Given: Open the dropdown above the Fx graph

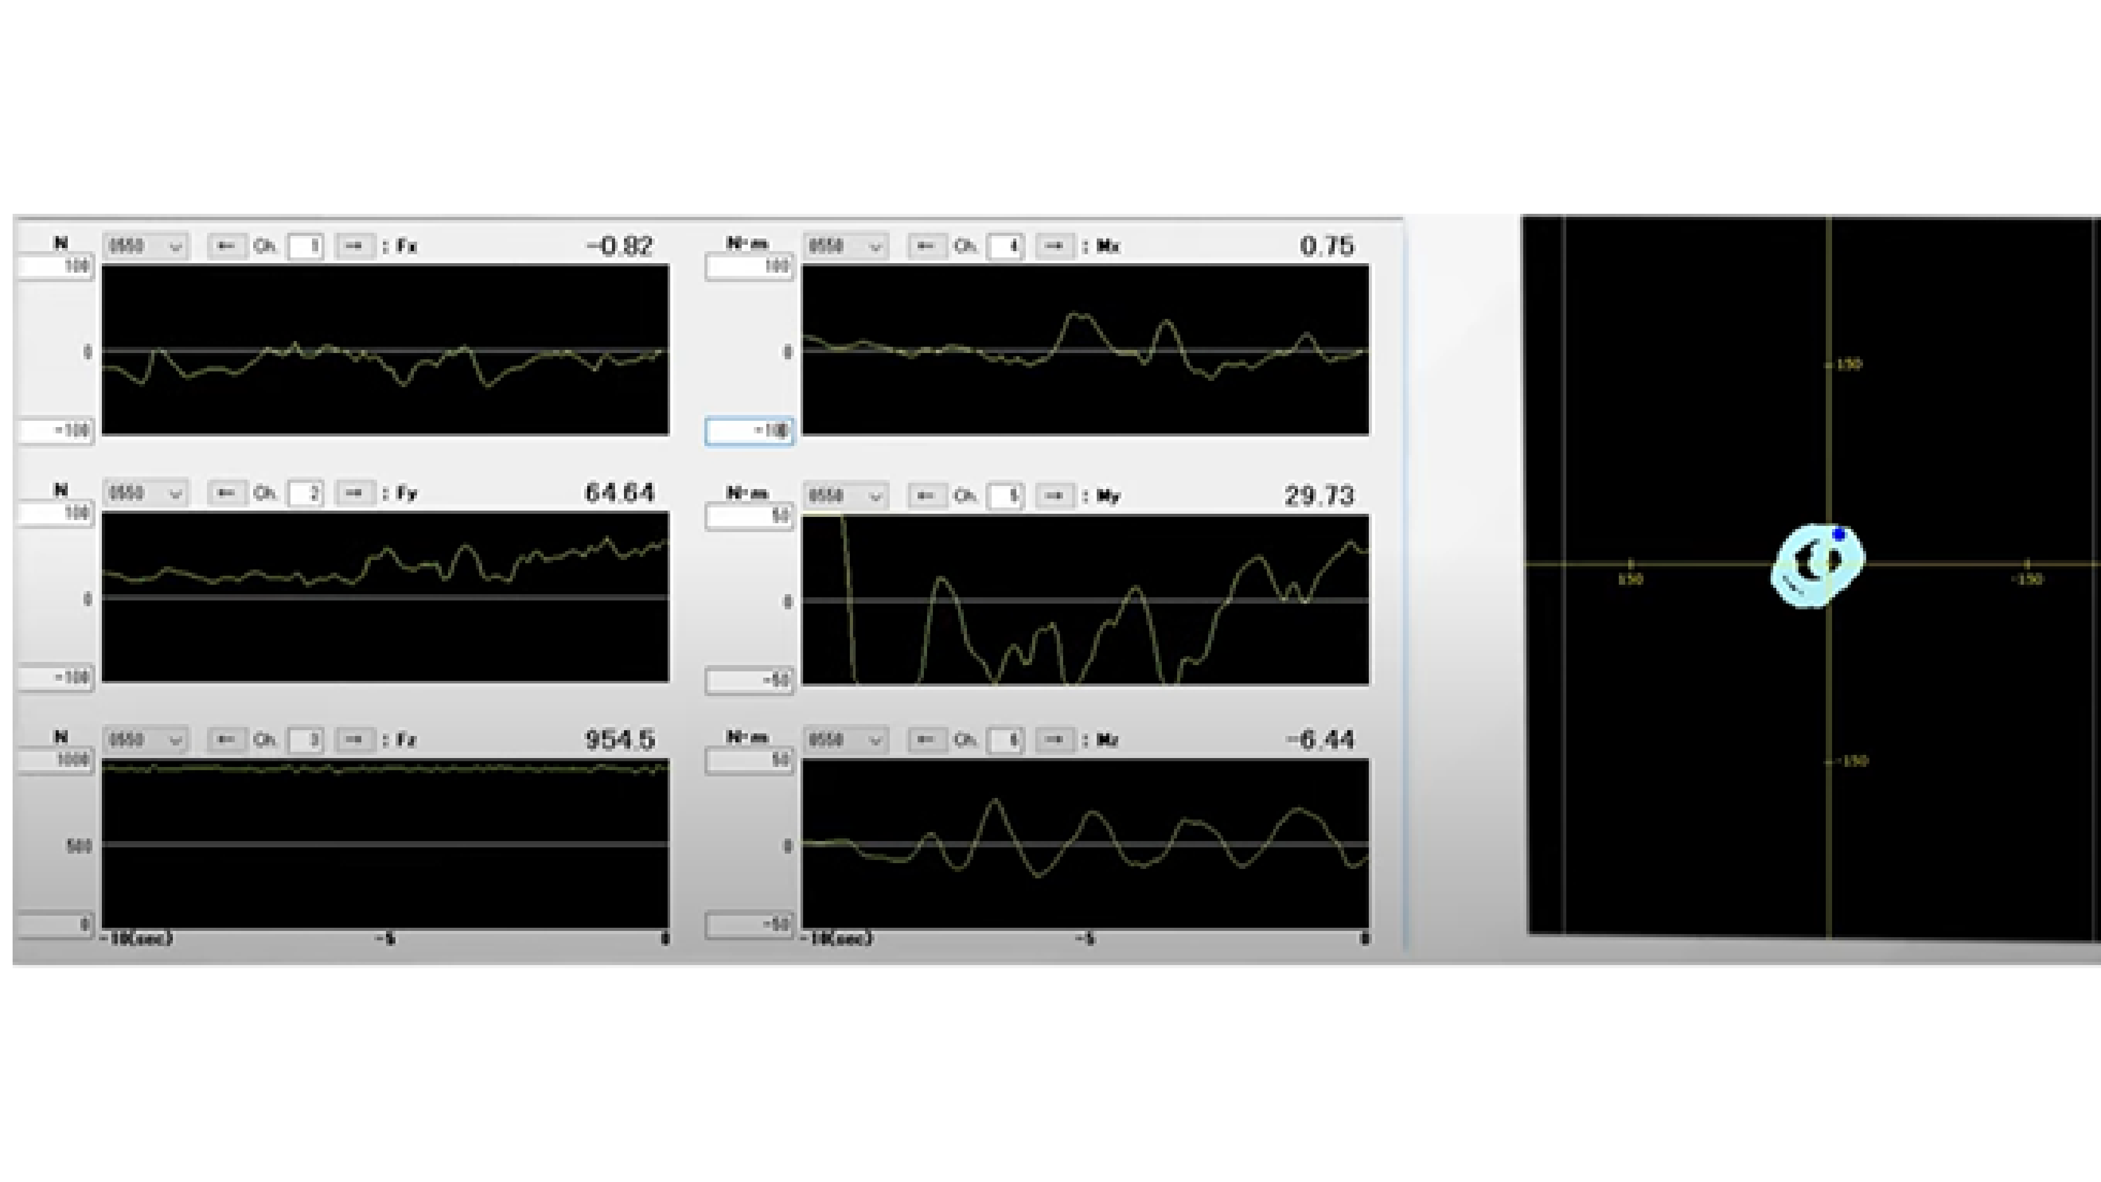Looking at the screenshot, I should coord(146,245).
